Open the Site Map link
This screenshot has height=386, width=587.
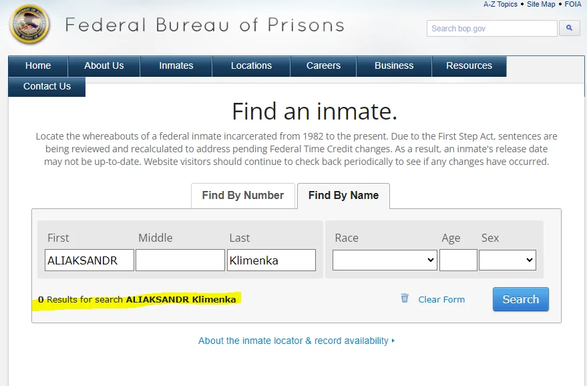click(x=541, y=4)
